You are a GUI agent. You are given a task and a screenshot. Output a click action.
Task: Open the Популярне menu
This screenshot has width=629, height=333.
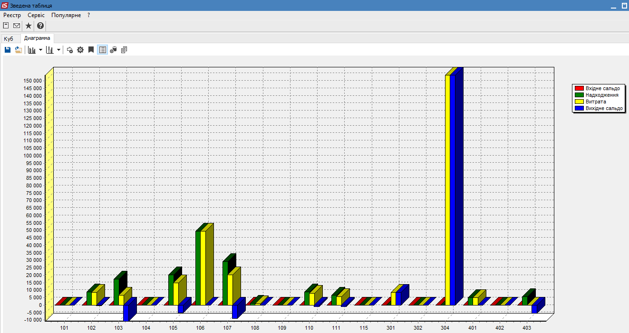66,15
